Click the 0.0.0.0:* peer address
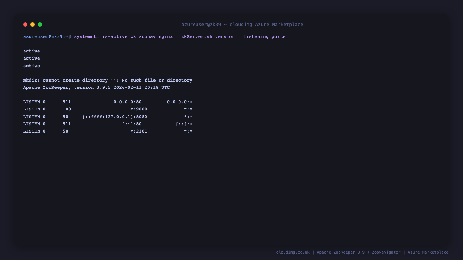 pos(180,102)
